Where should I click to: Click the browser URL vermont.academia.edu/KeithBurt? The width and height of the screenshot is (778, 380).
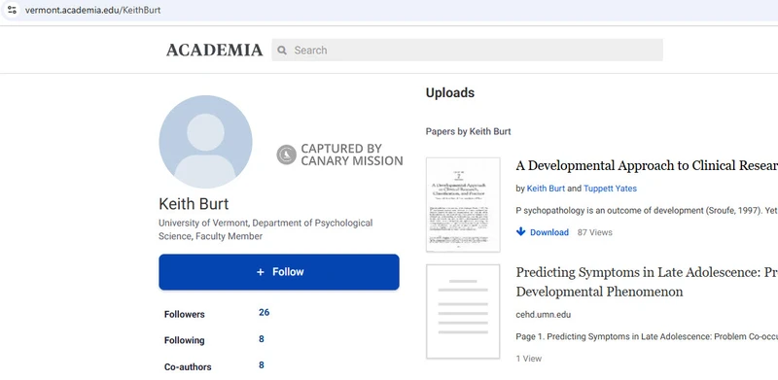click(x=92, y=10)
